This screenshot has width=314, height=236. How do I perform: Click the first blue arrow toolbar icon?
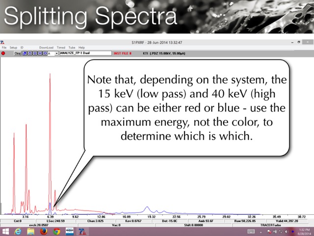[25, 53]
